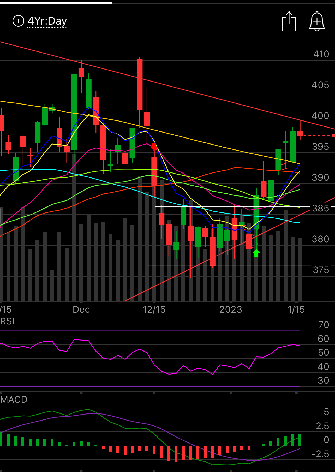Screen dimensions: 335x472
Task: Tap the 375 price axis label
Action: (321, 270)
